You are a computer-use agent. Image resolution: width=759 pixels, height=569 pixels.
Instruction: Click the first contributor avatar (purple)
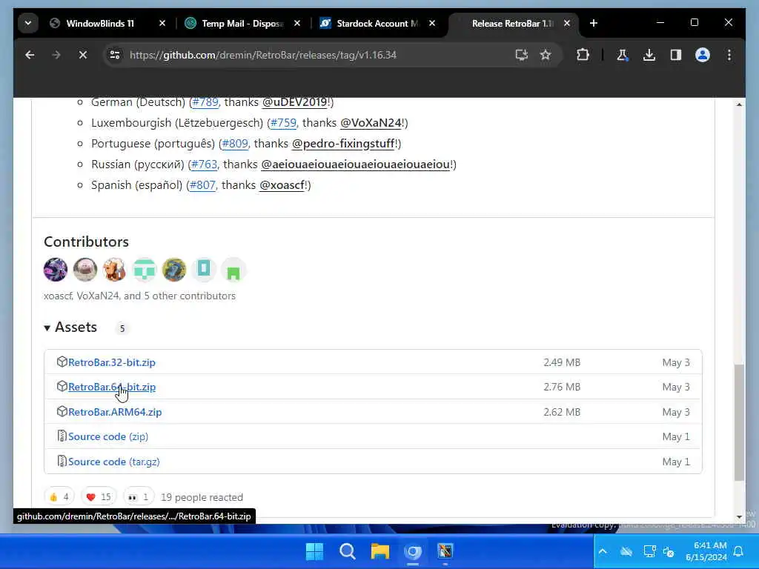pyautogui.click(x=56, y=270)
